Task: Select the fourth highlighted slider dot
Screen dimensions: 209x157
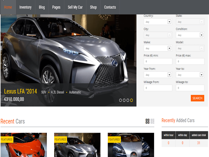Action: coord(132,100)
